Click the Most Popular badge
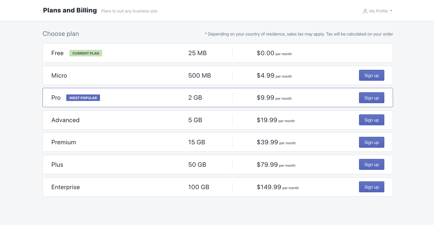434x225 pixels. tap(83, 98)
